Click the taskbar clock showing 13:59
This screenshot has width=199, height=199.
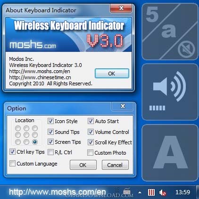tap(182, 192)
